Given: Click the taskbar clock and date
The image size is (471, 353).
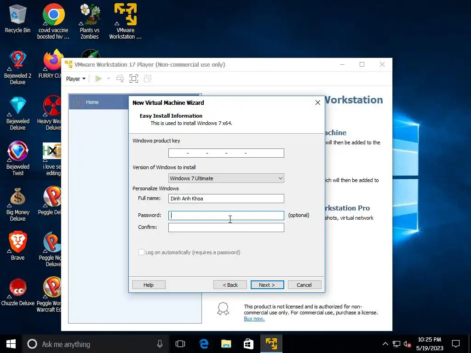Looking at the screenshot, I should [430, 344].
